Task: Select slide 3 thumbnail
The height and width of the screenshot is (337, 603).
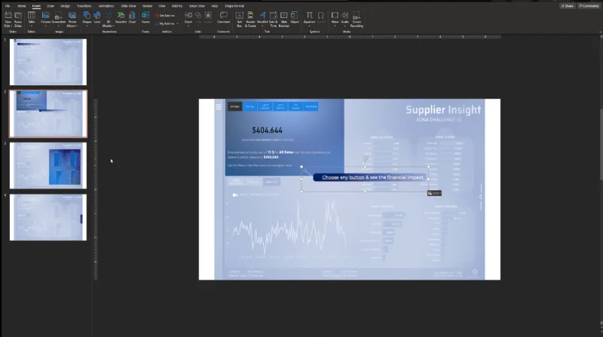Action: (x=48, y=166)
